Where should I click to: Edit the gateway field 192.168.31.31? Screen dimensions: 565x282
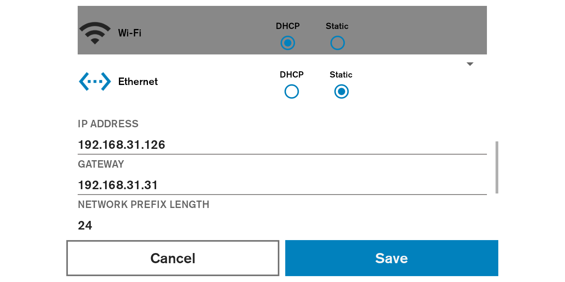click(x=282, y=185)
